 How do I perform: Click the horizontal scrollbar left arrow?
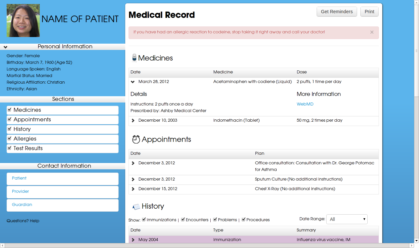2,245
